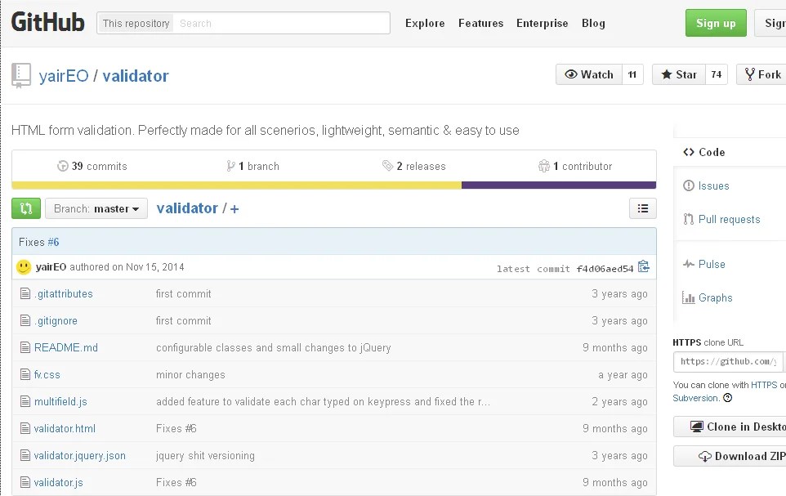This screenshot has height=496, width=786.
Task: Click the Pulse activity icon
Action: [x=689, y=264]
